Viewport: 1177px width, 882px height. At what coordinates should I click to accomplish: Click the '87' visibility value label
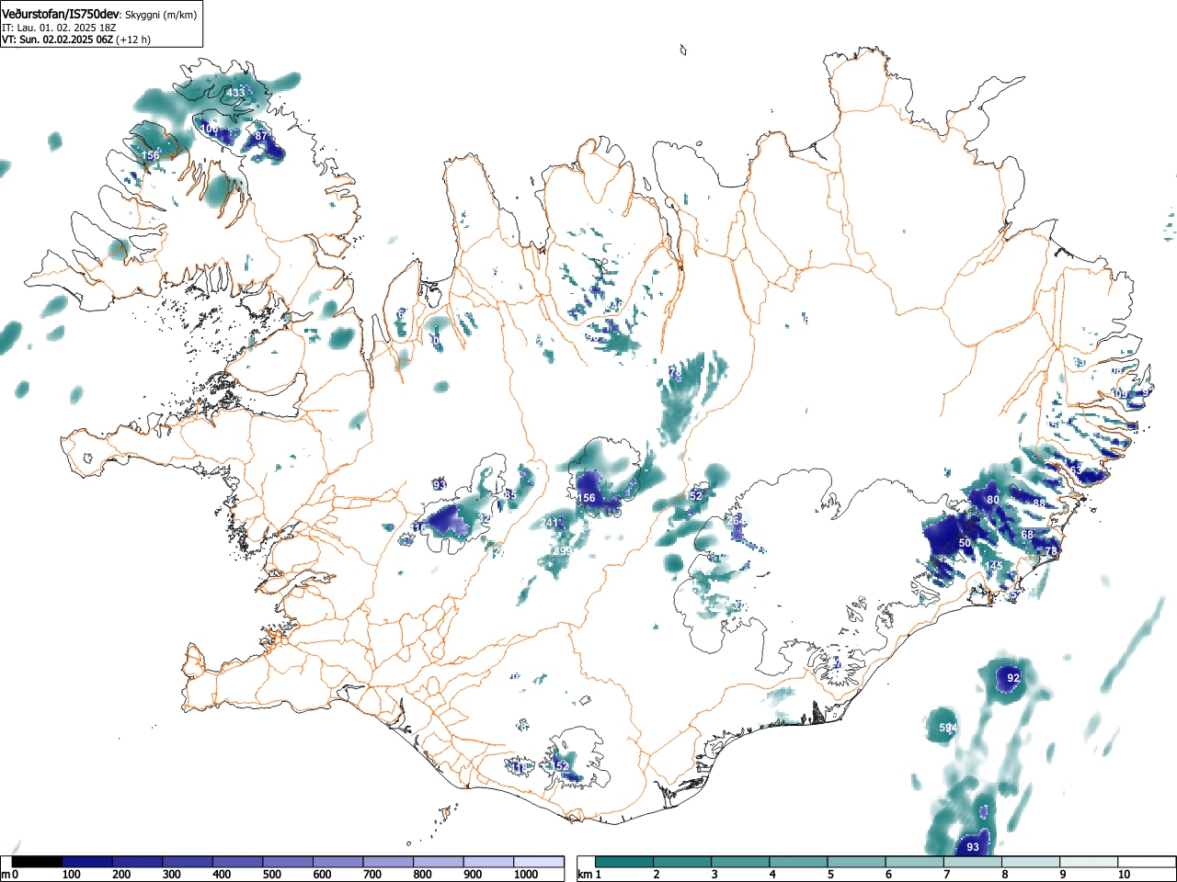click(261, 136)
